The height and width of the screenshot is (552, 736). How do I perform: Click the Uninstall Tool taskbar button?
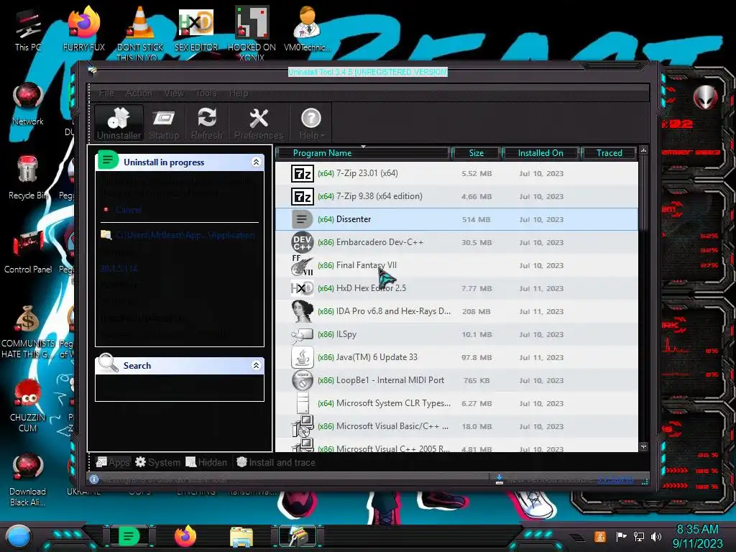coord(298,536)
